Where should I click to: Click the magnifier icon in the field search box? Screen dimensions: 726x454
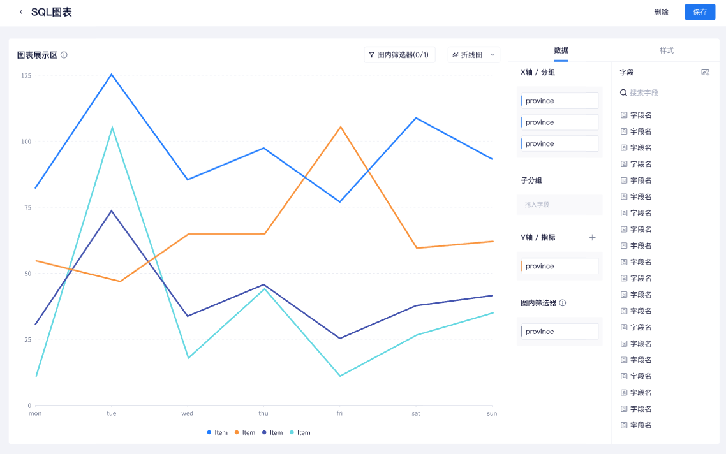pos(623,92)
